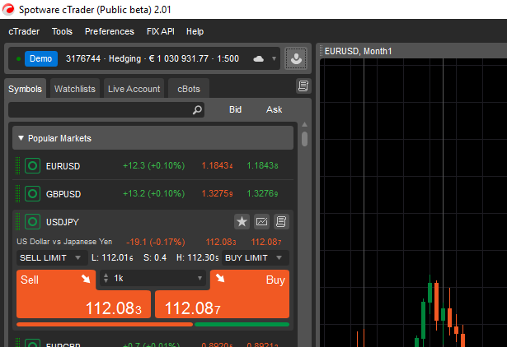Click the EURUSD circular symbol icon
The height and width of the screenshot is (347, 507).
[32, 166]
